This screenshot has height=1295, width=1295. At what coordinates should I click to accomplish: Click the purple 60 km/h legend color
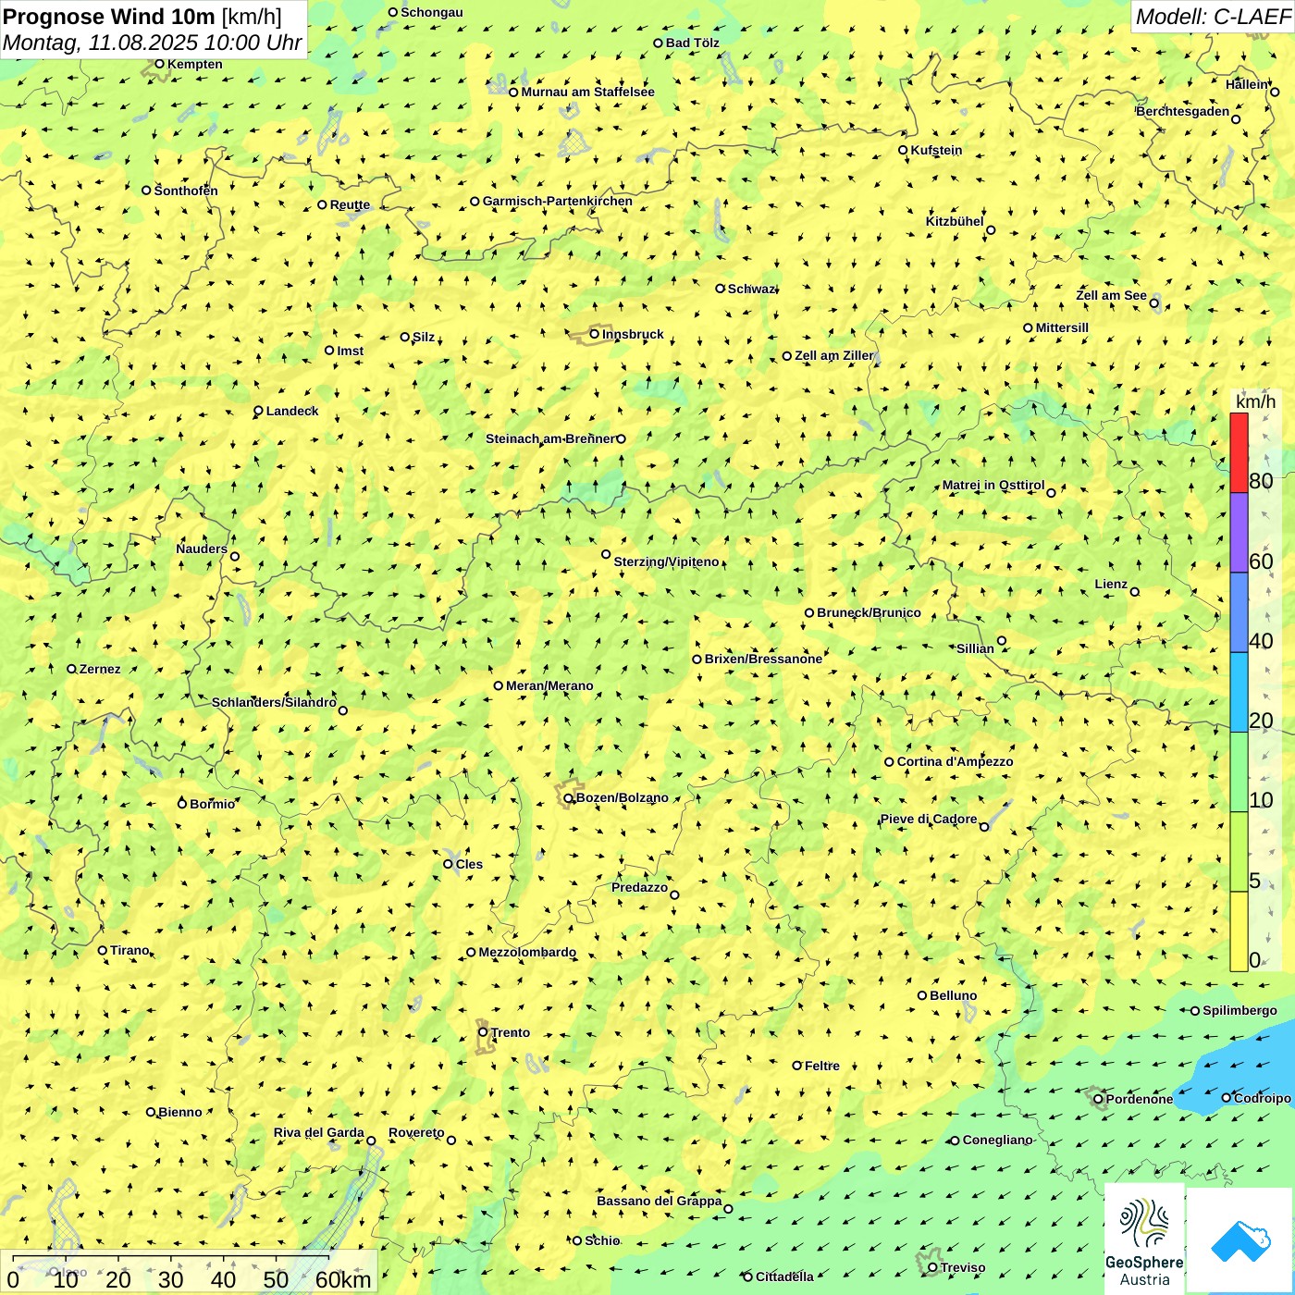pyautogui.click(x=1239, y=533)
